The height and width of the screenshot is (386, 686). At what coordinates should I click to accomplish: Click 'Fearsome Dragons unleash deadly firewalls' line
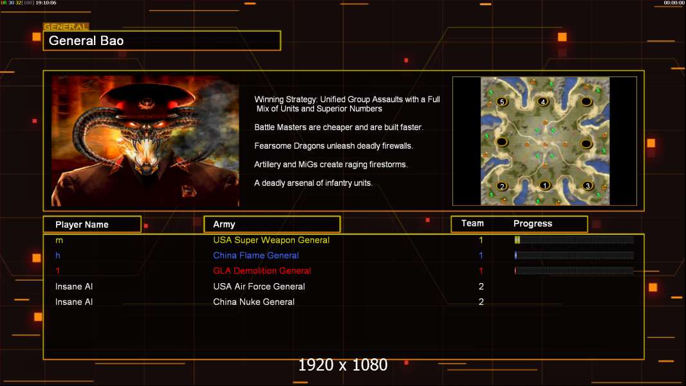click(x=333, y=145)
